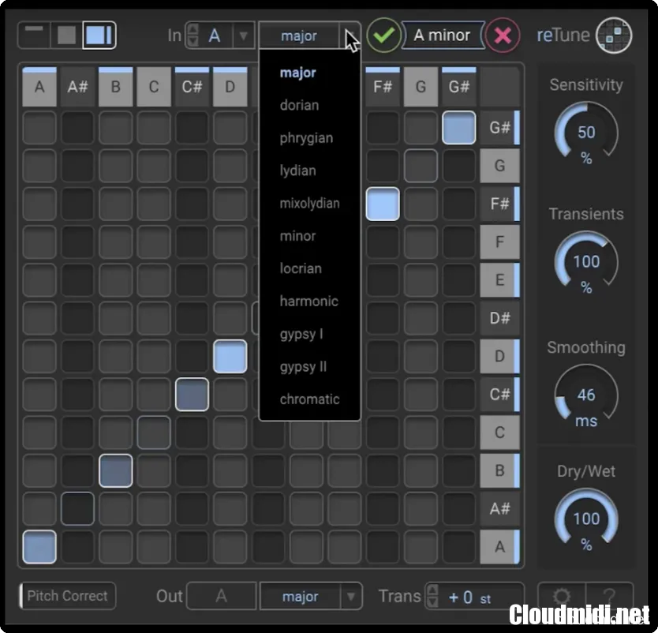Open the Out scale dropdown arrow
Screen dimensions: 658x633
[351, 597]
